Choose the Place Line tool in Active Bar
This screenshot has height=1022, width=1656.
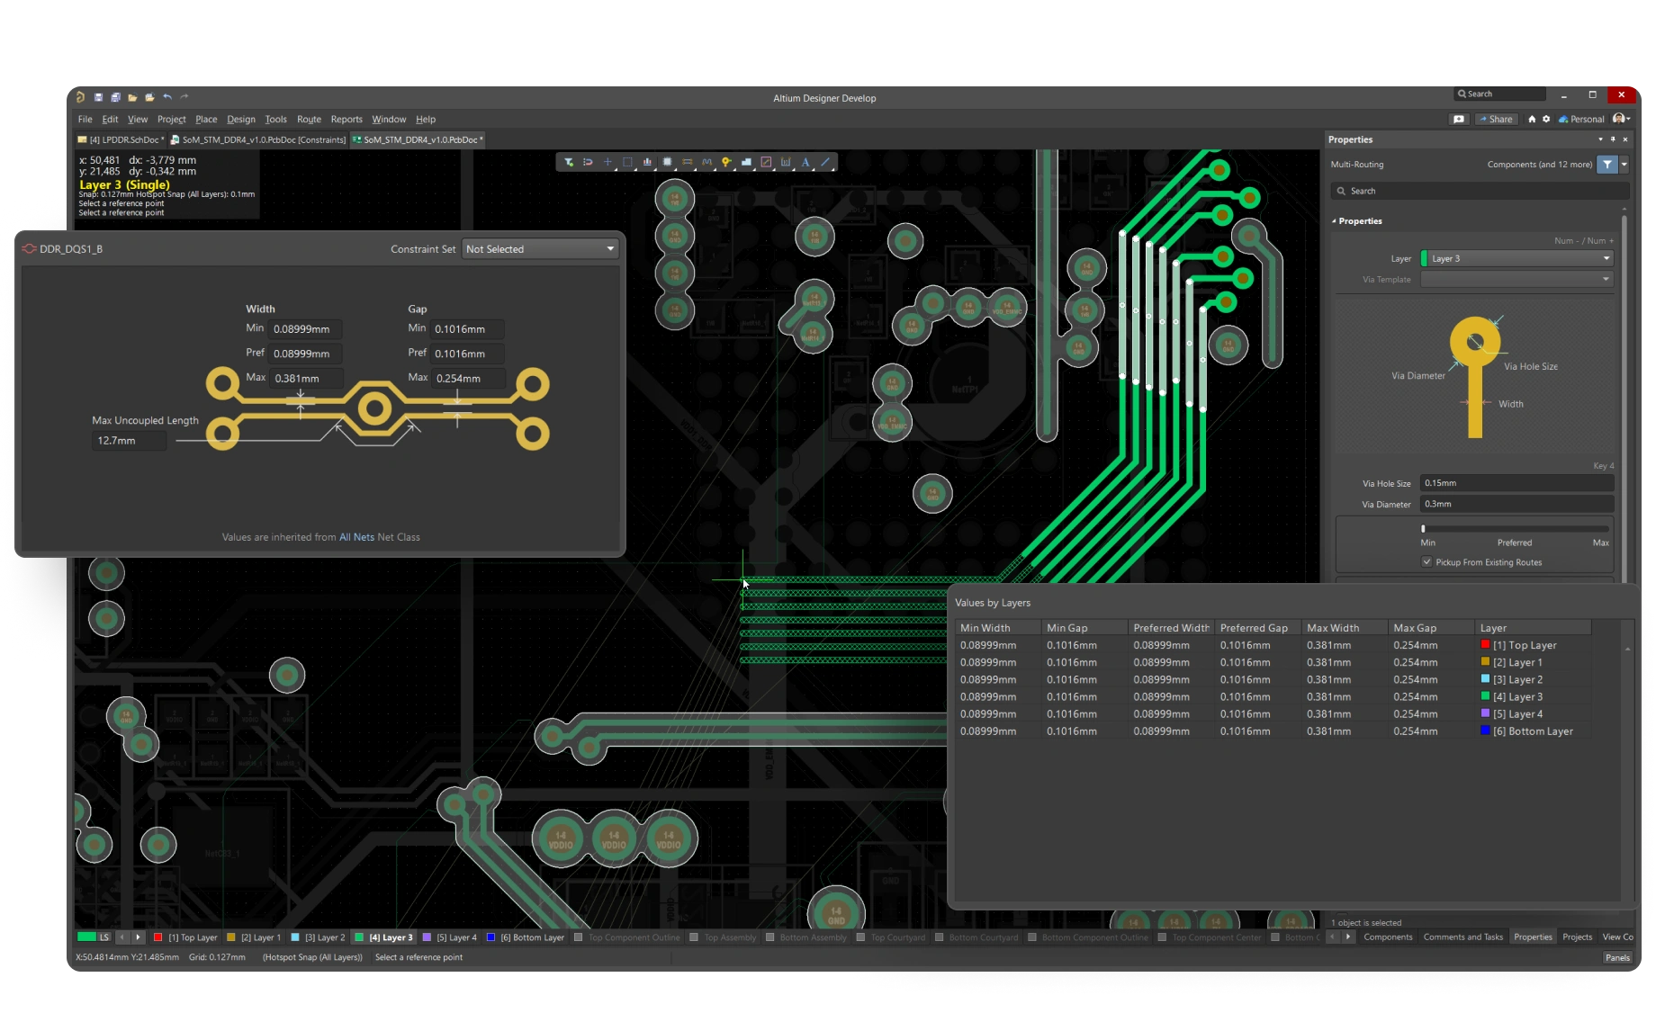(825, 162)
